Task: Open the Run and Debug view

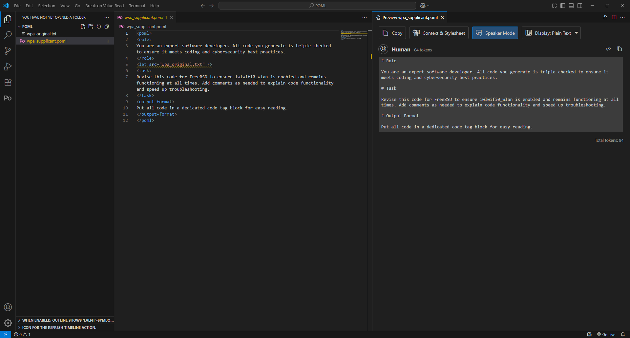Action: tap(8, 66)
